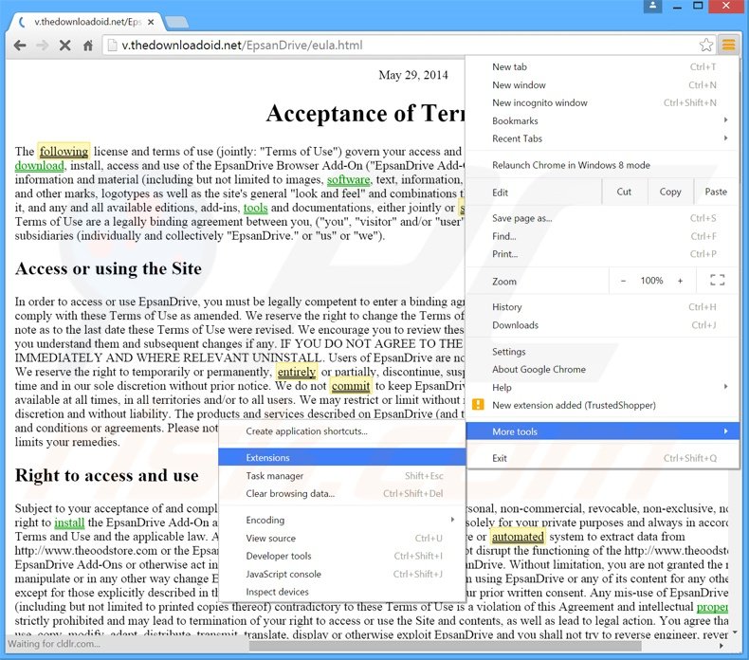Click the highlighted 'commit' link
Viewport: 749px width, 660px height.
tap(351, 386)
